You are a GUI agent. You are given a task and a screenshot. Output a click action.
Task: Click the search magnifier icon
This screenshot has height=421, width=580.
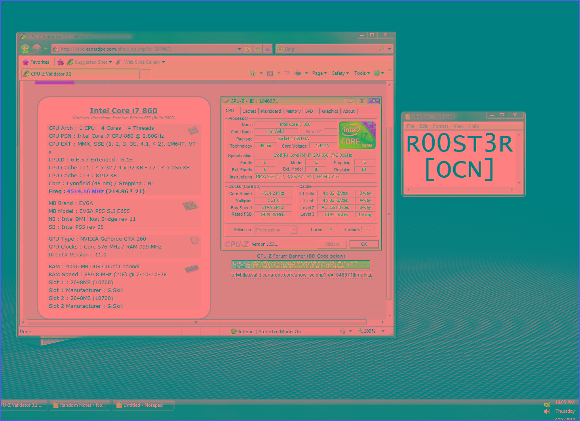(382, 49)
